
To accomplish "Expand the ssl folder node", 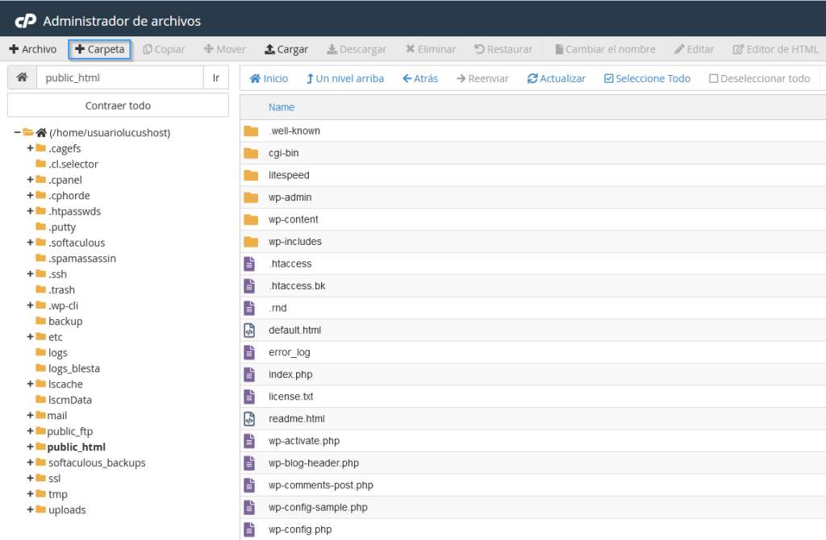I will click(x=30, y=478).
